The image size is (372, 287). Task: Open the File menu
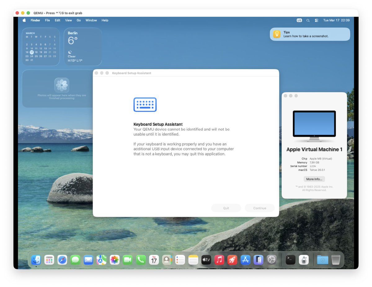point(47,20)
